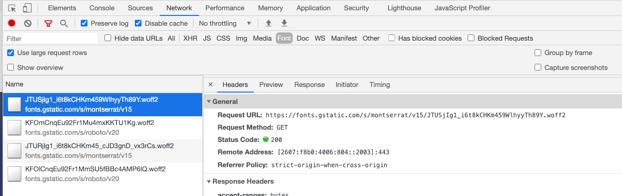The width and height of the screenshot is (622, 196).
Task: Click the file icon of KFOlCnqEu92Fr1MmSU5fBBc4 request
Action: pos(14,173)
